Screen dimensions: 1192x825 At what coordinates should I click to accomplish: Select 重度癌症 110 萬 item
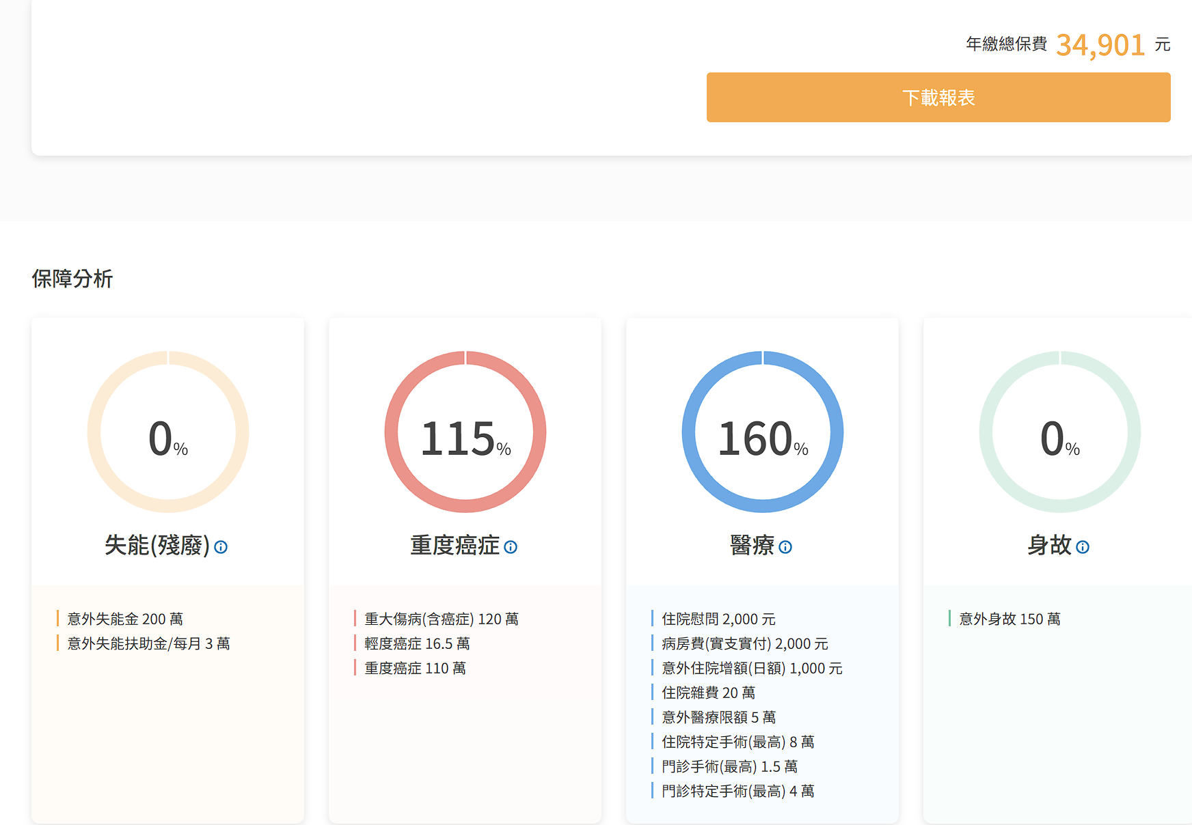[415, 668]
